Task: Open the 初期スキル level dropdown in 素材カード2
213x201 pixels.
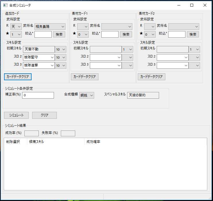Action: coord(194,49)
